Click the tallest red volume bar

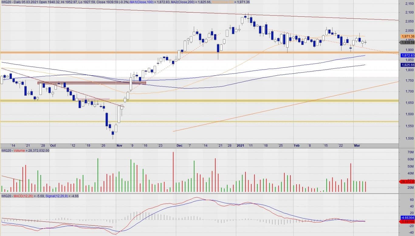[173, 172]
